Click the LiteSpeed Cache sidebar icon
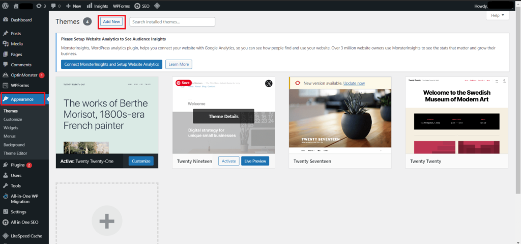 tap(5, 236)
